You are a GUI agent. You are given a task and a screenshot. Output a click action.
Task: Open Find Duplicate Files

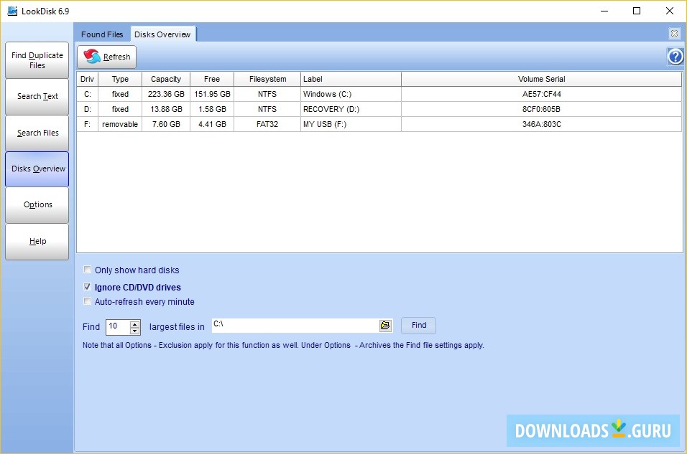(37, 60)
